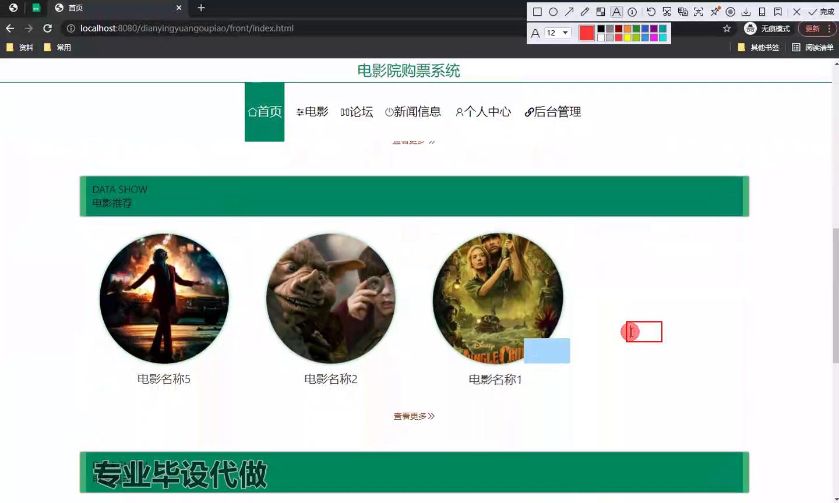Image resolution: width=839 pixels, height=503 pixels.
Task: Start screen recording from toolbar
Action: click(x=731, y=12)
